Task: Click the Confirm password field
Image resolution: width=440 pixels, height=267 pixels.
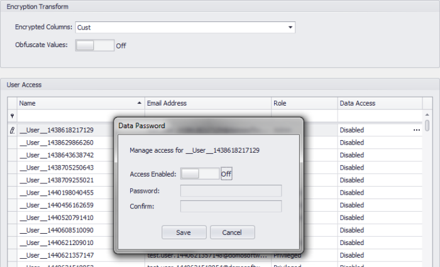Action: click(x=231, y=207)
